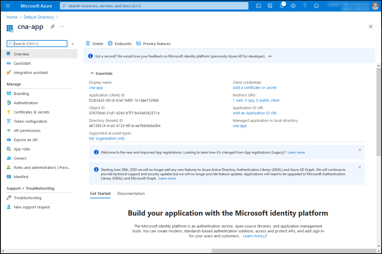382x254 pixels.
Task: Click the Branding icon
Action: click(x=9, y=94)
